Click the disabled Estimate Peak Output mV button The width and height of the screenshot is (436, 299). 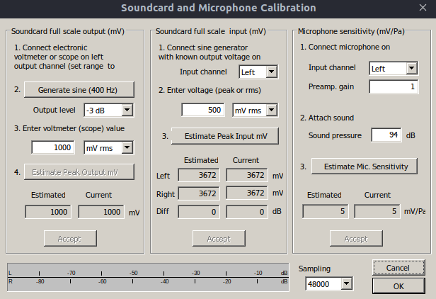coord(79,171)
